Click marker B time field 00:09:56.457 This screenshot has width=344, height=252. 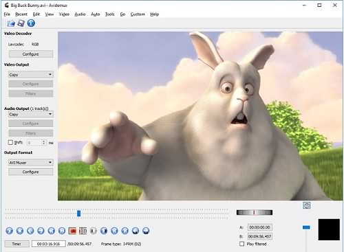[x=260, y=236]
